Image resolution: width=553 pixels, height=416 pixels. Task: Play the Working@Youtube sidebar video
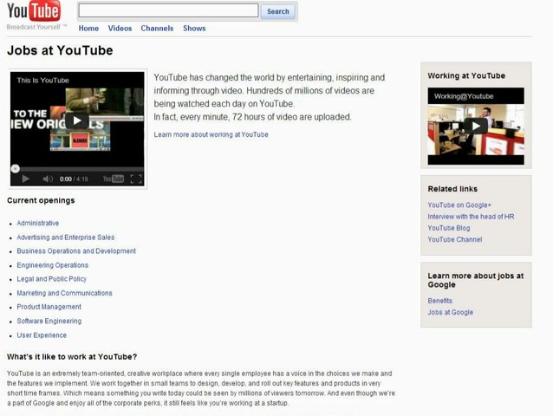[476, 126]
